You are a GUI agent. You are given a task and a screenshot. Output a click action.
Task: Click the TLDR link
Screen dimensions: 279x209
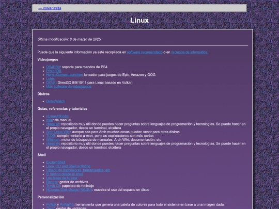tap(51, 136)
